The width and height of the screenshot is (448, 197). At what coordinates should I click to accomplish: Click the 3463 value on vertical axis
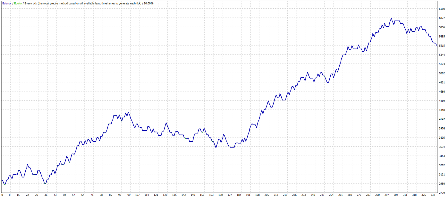tap(442, 156)
